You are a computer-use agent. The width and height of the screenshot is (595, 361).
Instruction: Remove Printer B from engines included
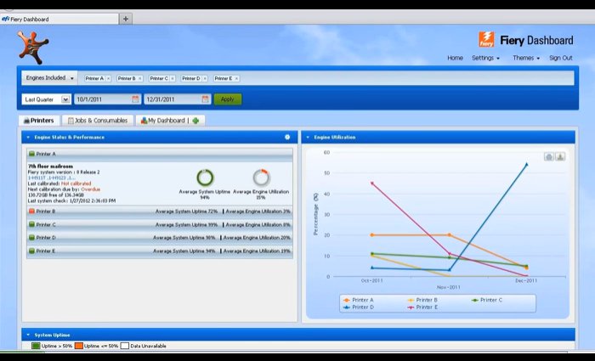coord(140,78)
